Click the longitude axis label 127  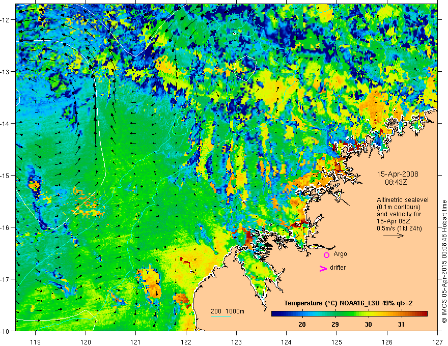click(437, 342)
